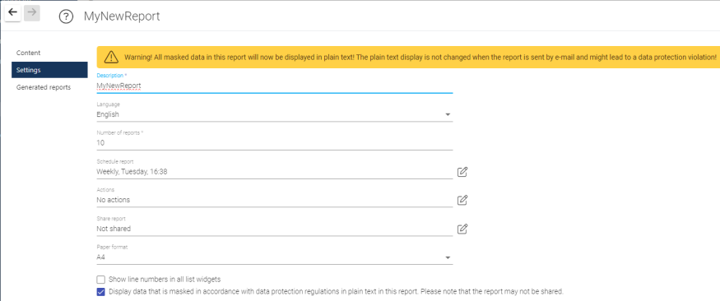The height and width of the screenshot is (301, 720).
Task: Expand the Language dropdown arrow
Action: (448, 114)
